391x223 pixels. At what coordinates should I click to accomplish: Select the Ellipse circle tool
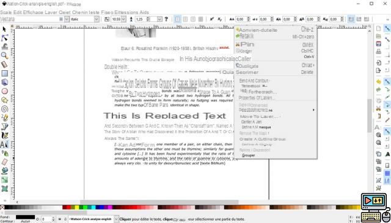(x=4, y=91)
